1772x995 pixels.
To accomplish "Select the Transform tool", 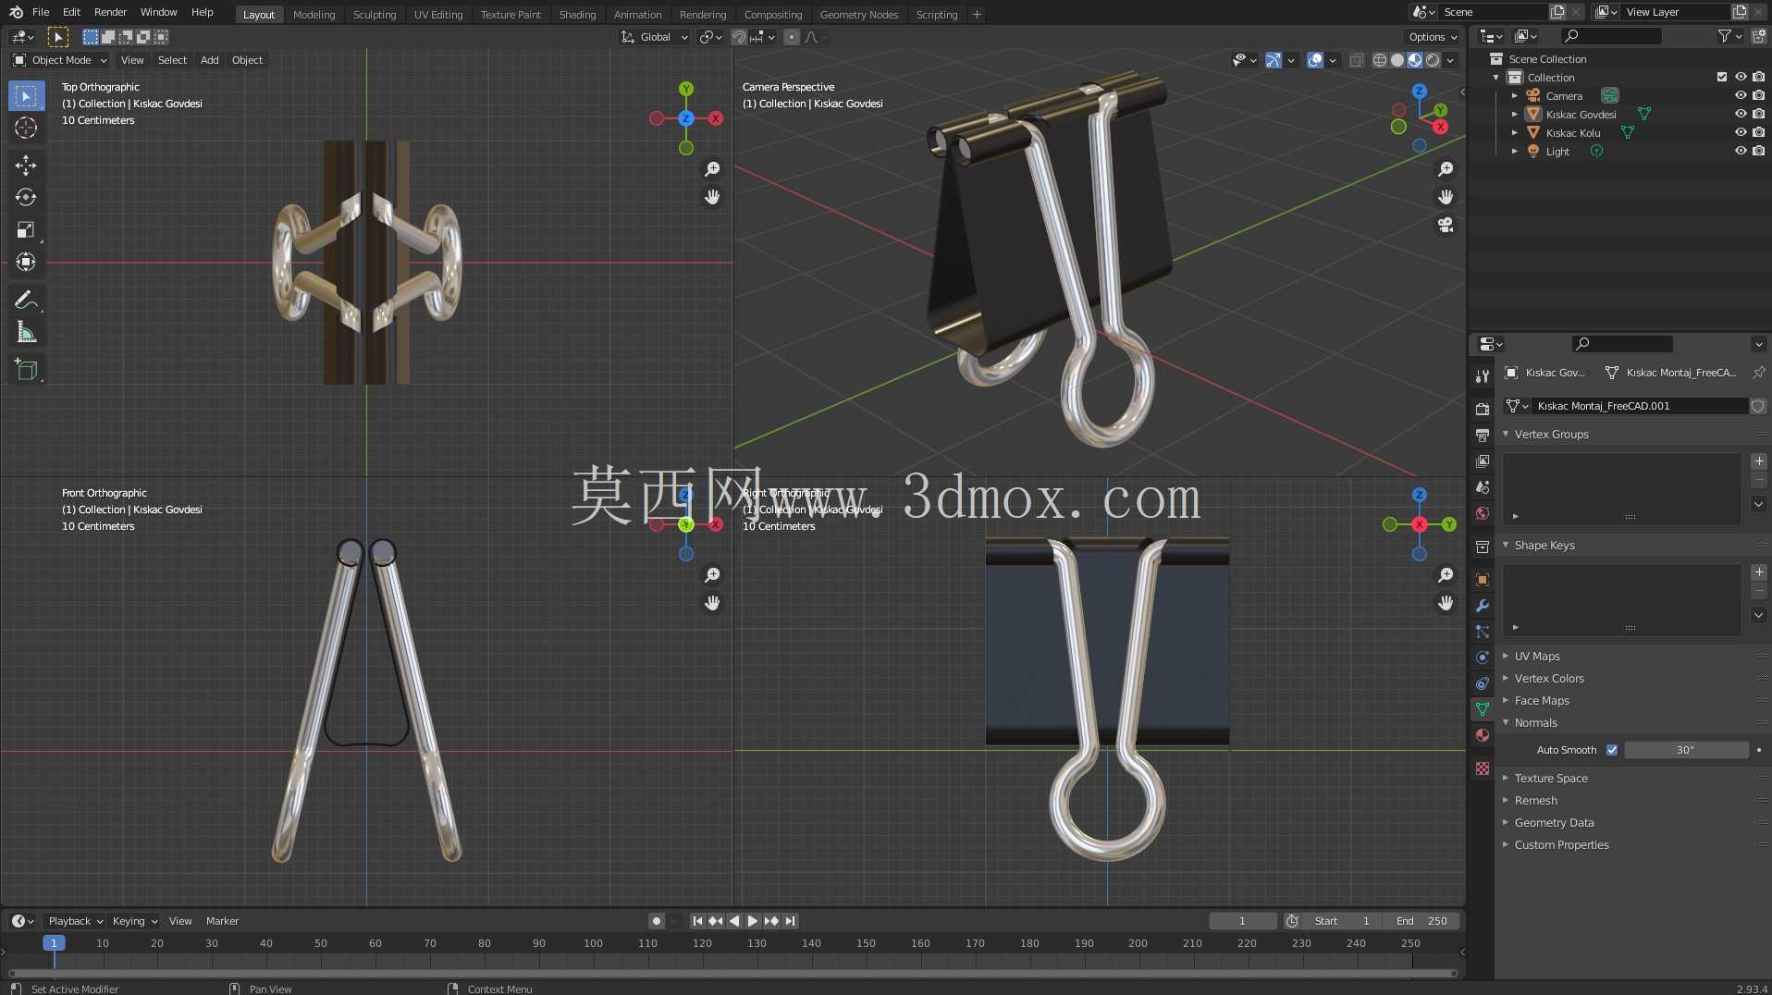I will pos(26,262).
